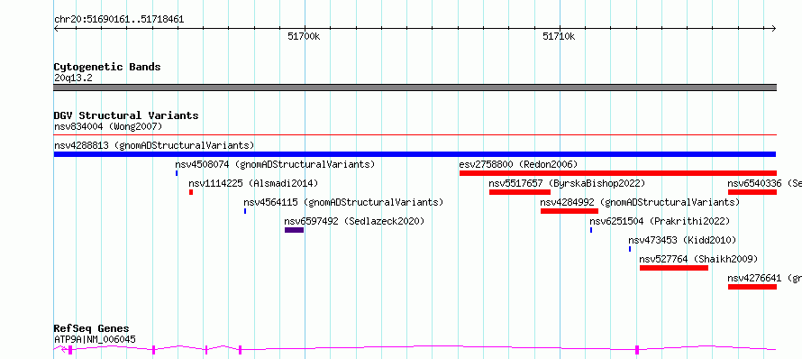
Task: Open nsv6251504 (Prakrithi2022) label
Action: coord(660,221)
